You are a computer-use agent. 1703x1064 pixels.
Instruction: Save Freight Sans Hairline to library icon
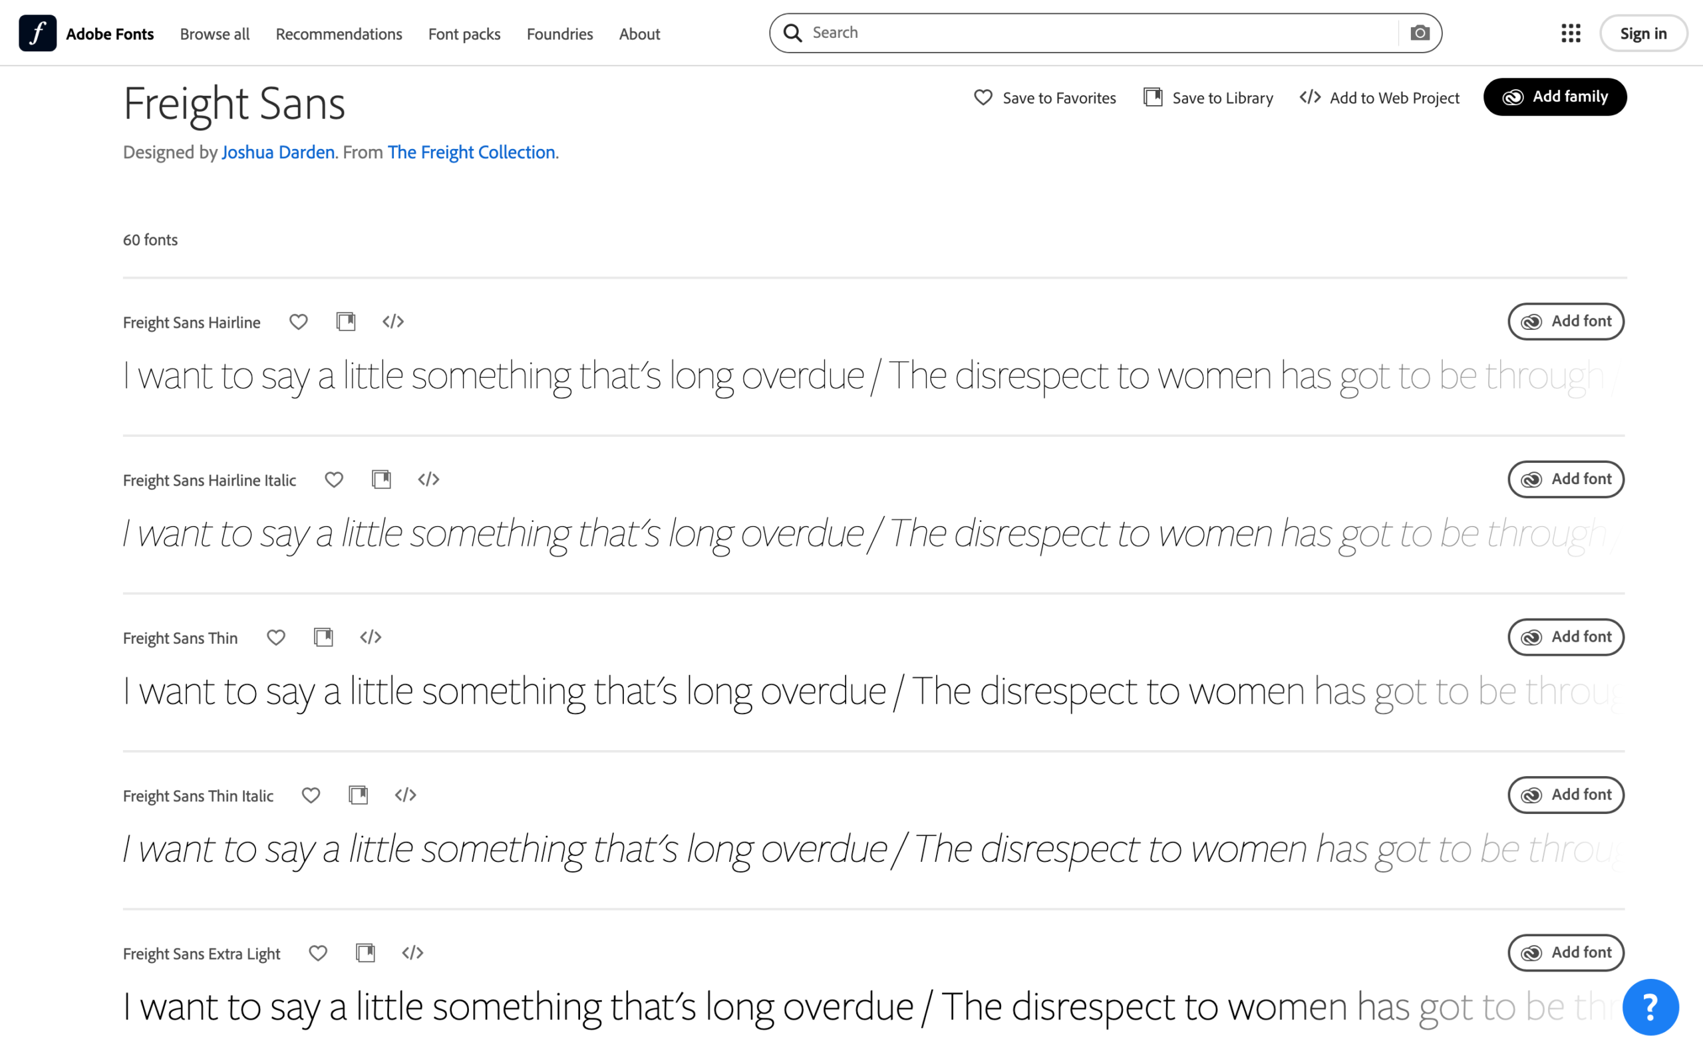point(345,322)
